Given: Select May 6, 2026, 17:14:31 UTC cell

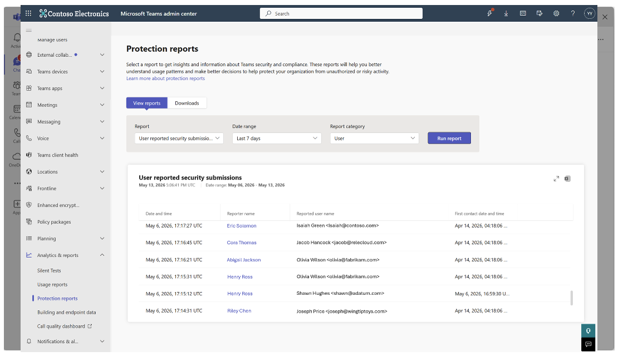Looking at the screenshot, I should click(x=174, y=311).
